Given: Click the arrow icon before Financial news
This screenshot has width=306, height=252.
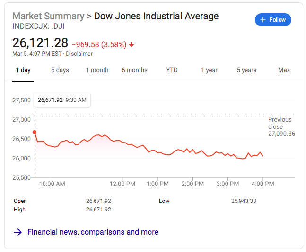Looking at the screenshot, I should tap(18, 232).
